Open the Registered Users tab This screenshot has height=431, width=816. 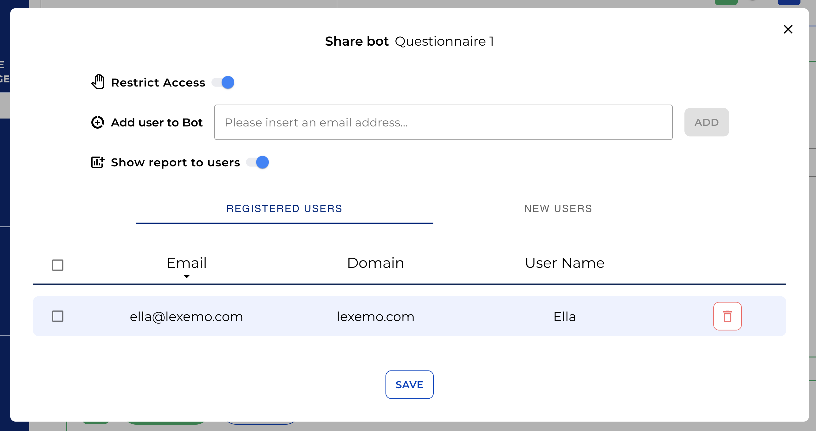284,209
